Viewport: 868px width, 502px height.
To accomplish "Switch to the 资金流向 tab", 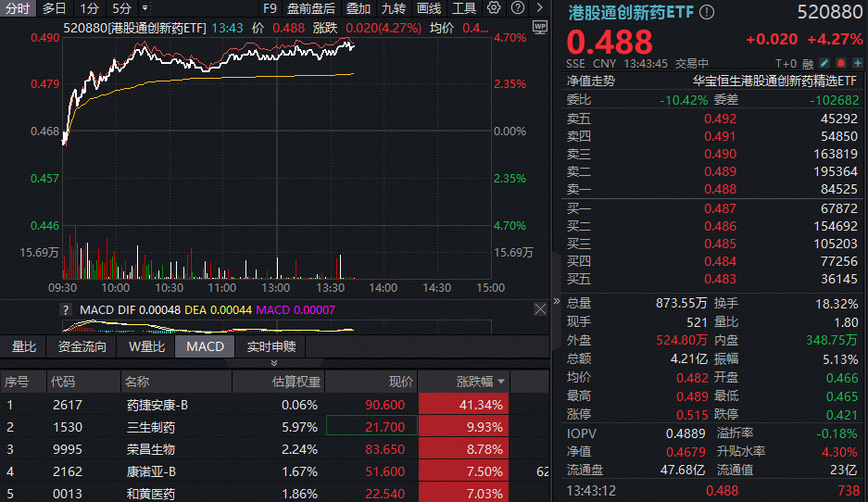I will tap(82, 346).
